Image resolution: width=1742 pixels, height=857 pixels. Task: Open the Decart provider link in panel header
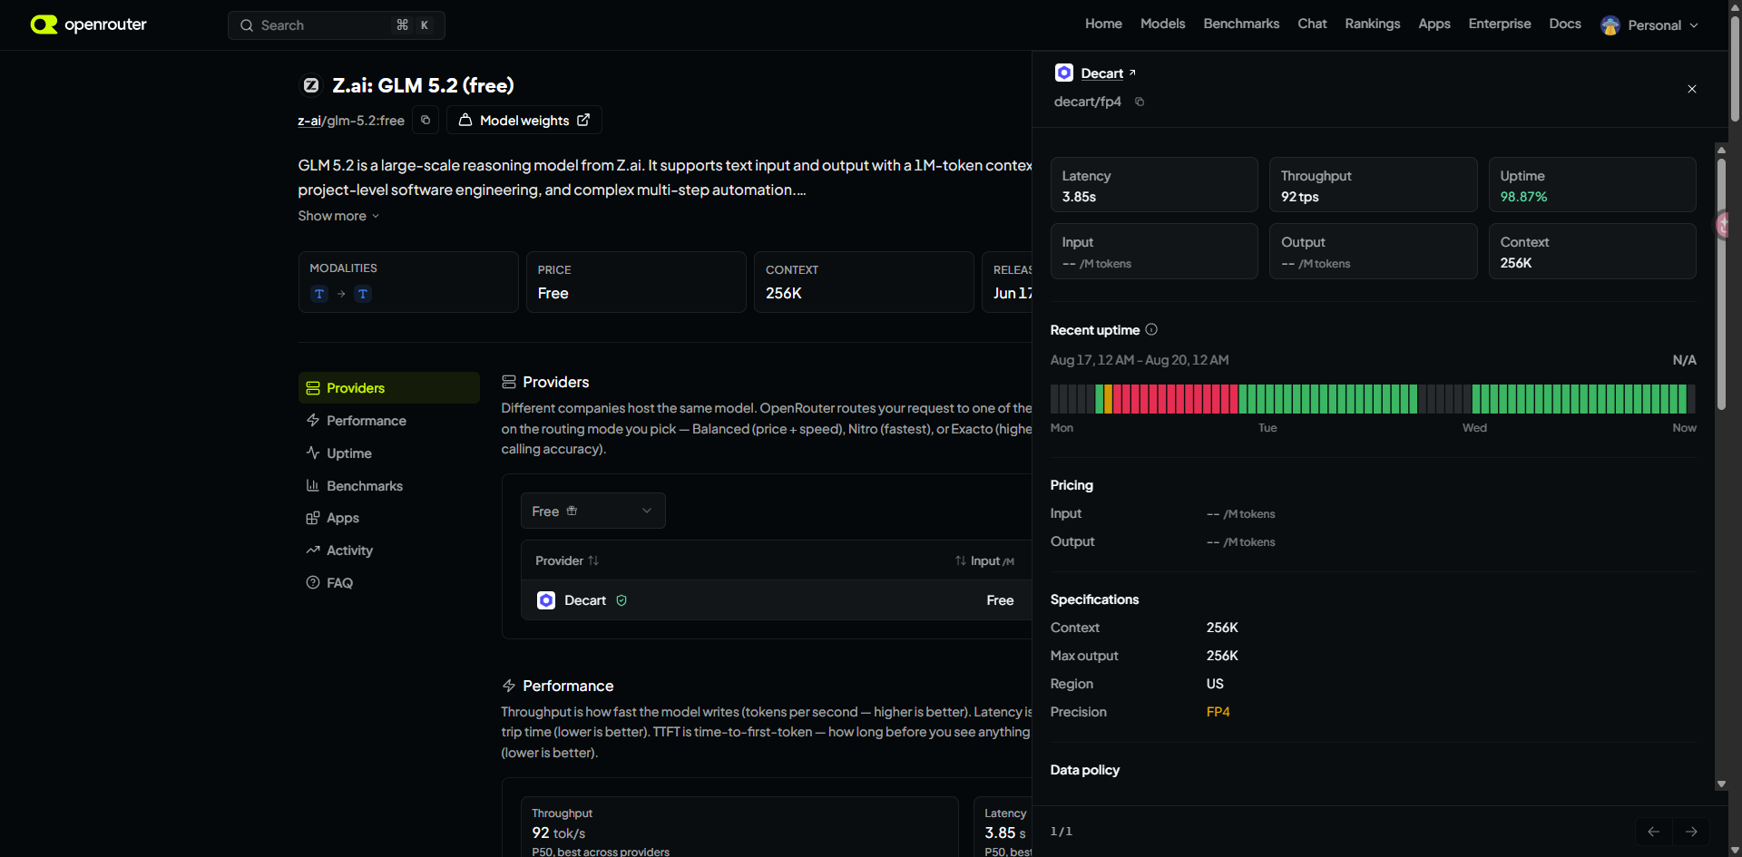(1108, 73)
